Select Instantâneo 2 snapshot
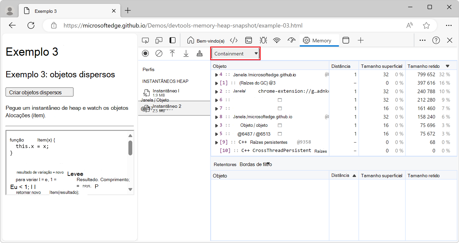 point(174,108)
